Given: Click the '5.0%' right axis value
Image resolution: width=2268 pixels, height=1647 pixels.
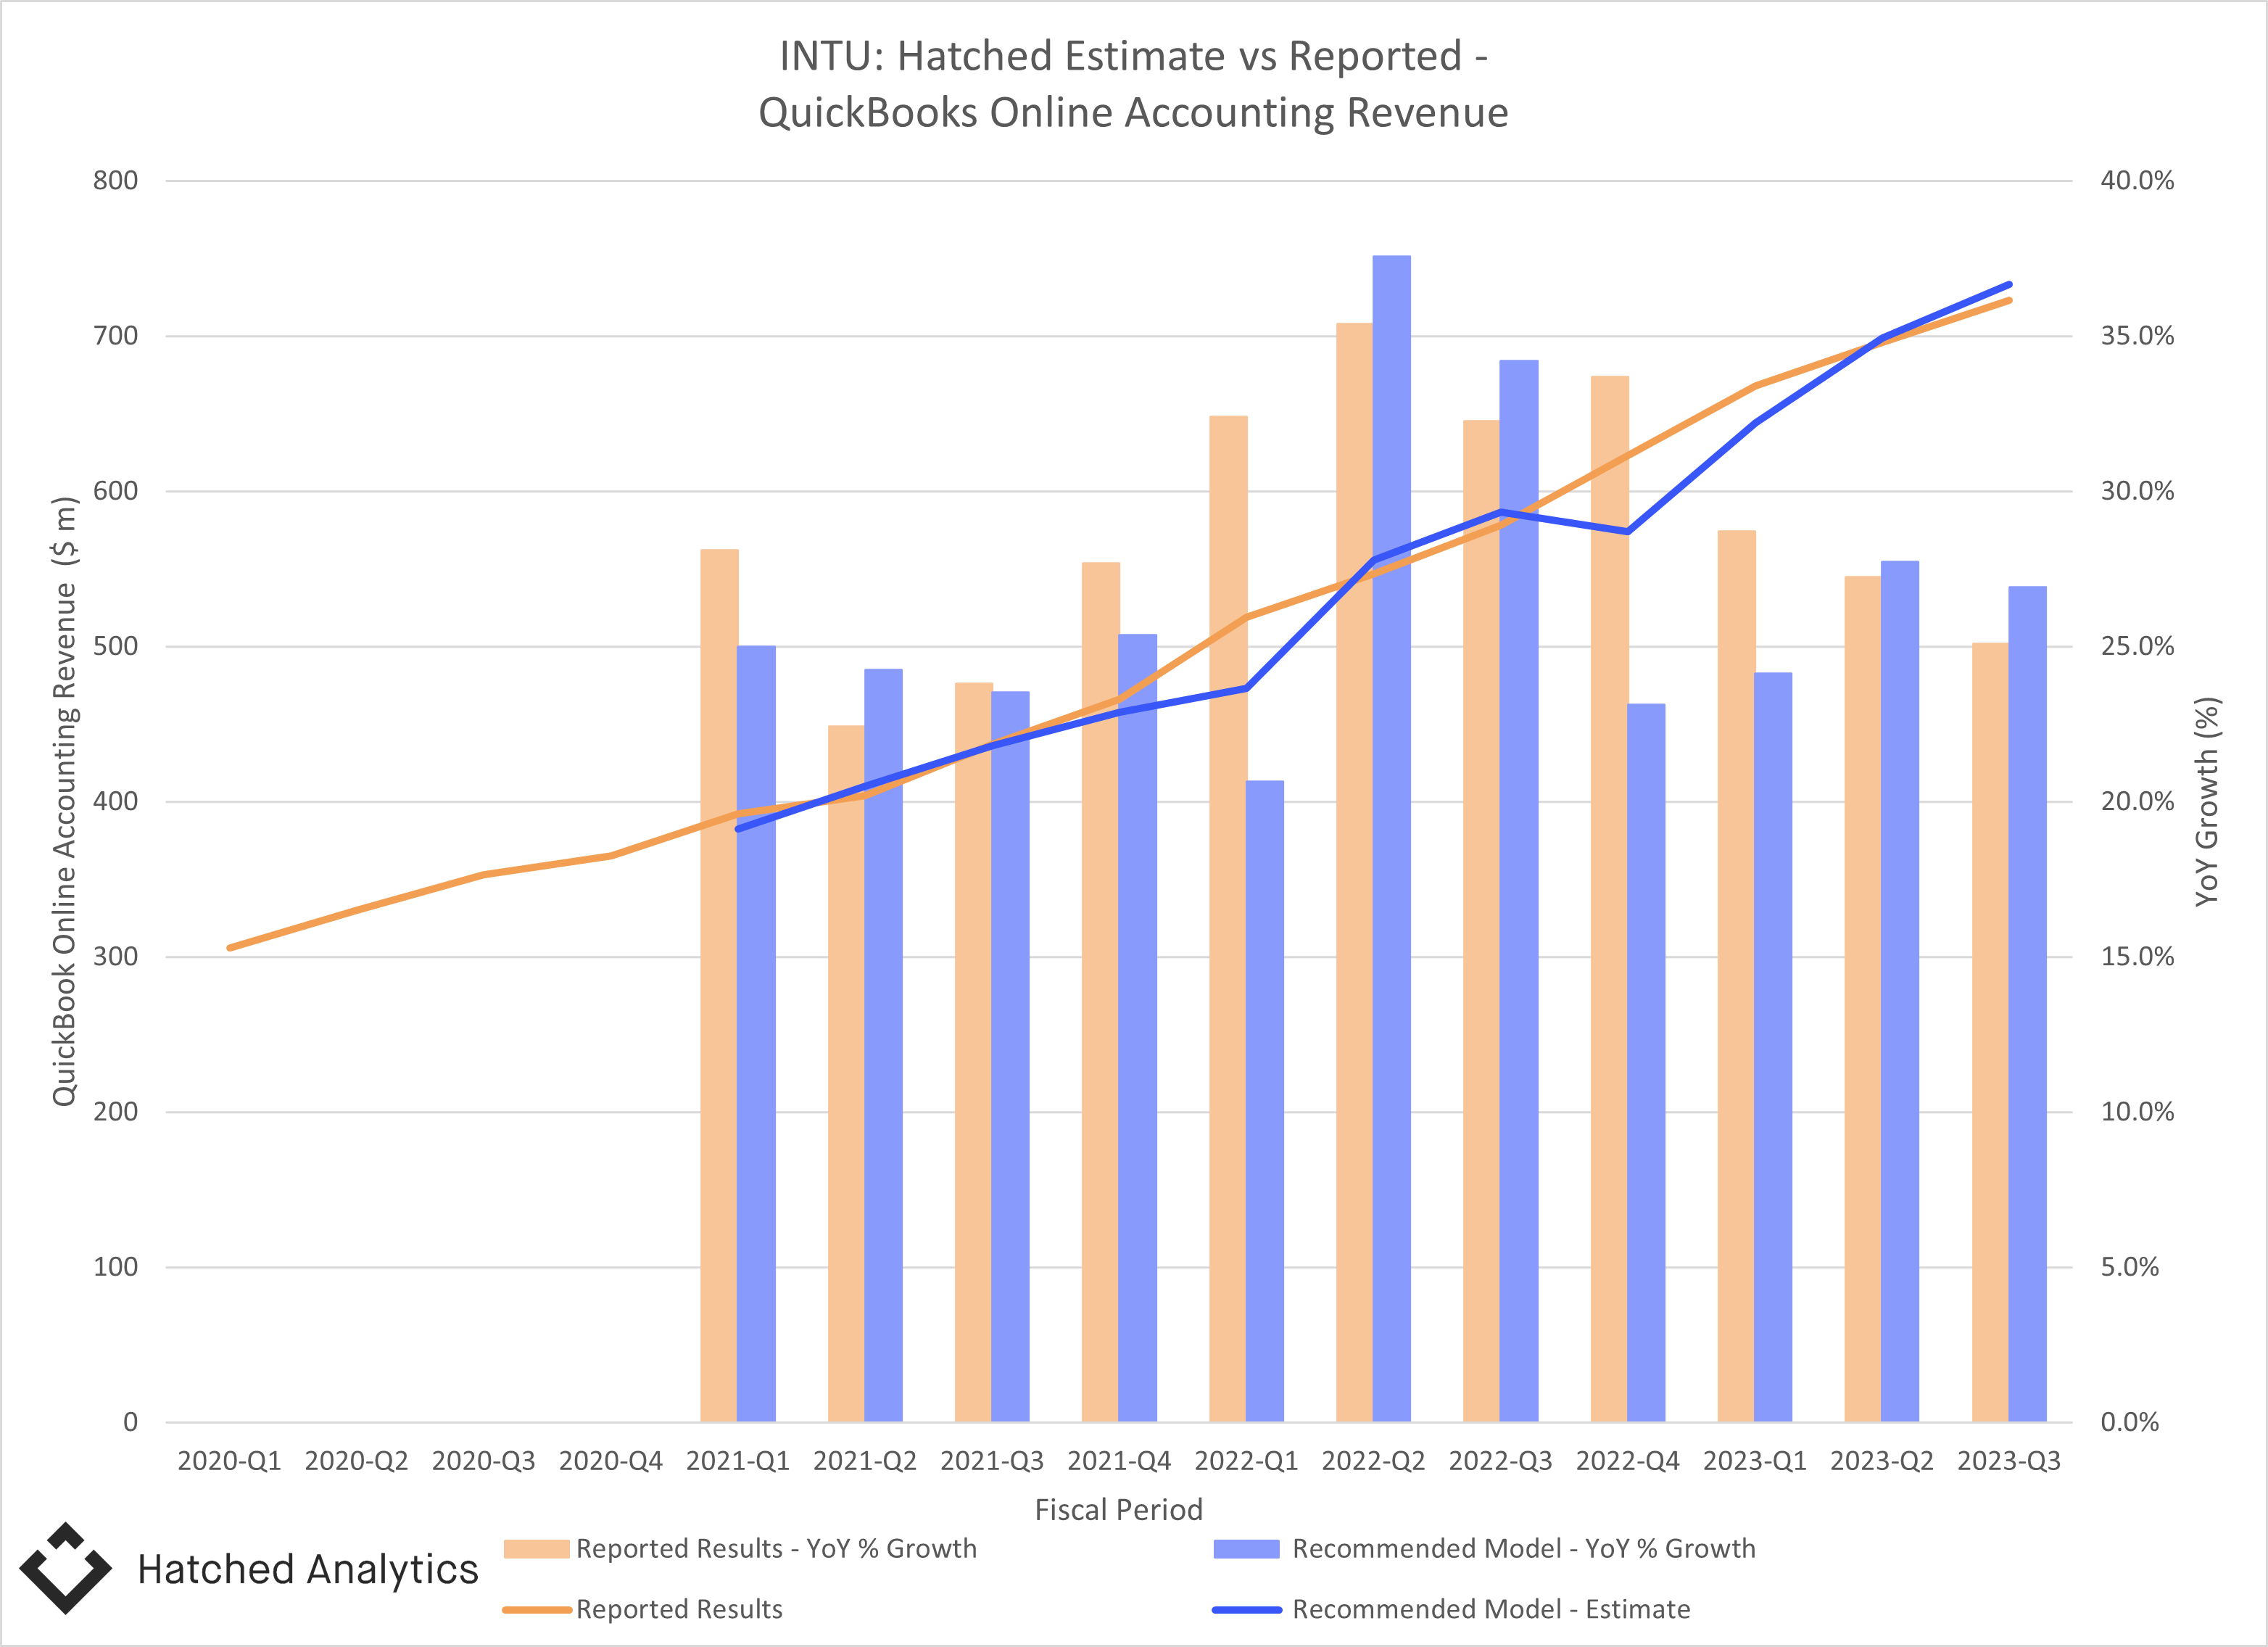Looking at the screenshot, I should pos(2130,1267).
